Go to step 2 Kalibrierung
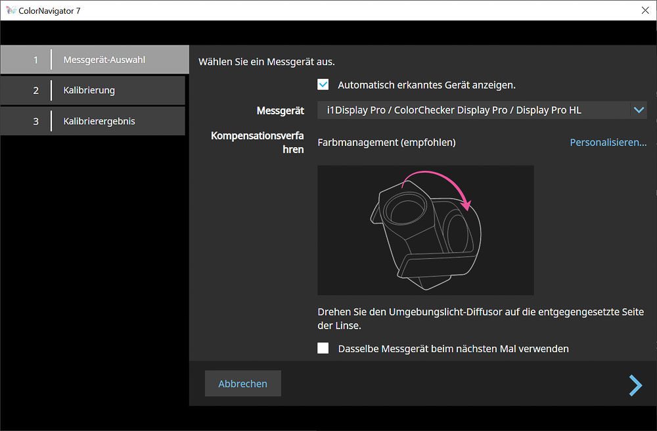The height and width of the screenshot is (431, 657). pos(93,91)
